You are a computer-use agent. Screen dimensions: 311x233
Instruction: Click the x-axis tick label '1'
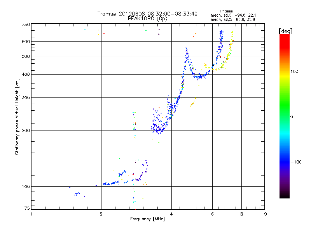31,214
